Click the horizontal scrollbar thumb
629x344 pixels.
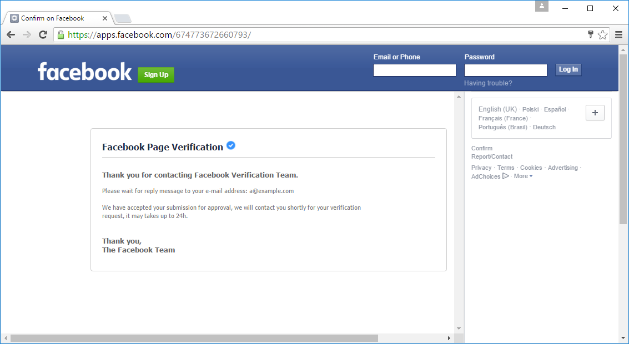[x=194, y=338]
